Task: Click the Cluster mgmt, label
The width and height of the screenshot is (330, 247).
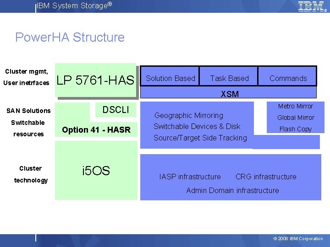Action: (27, 71)
